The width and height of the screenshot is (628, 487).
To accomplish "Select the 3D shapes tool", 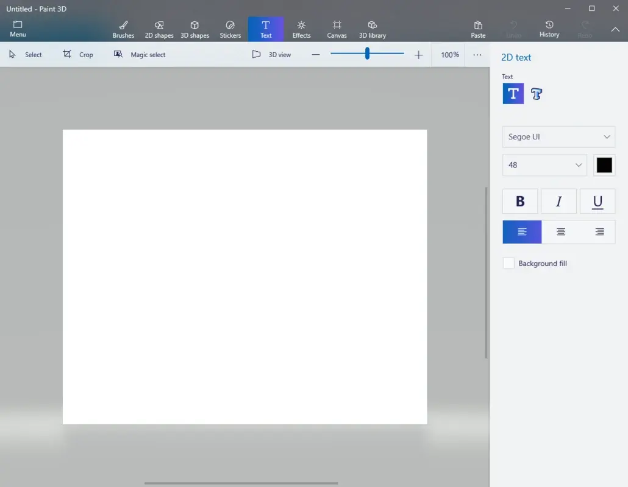I will (x=194, y=28).
